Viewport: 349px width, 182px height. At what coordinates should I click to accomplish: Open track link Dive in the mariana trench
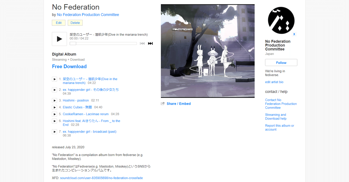[x=90, y=81]
